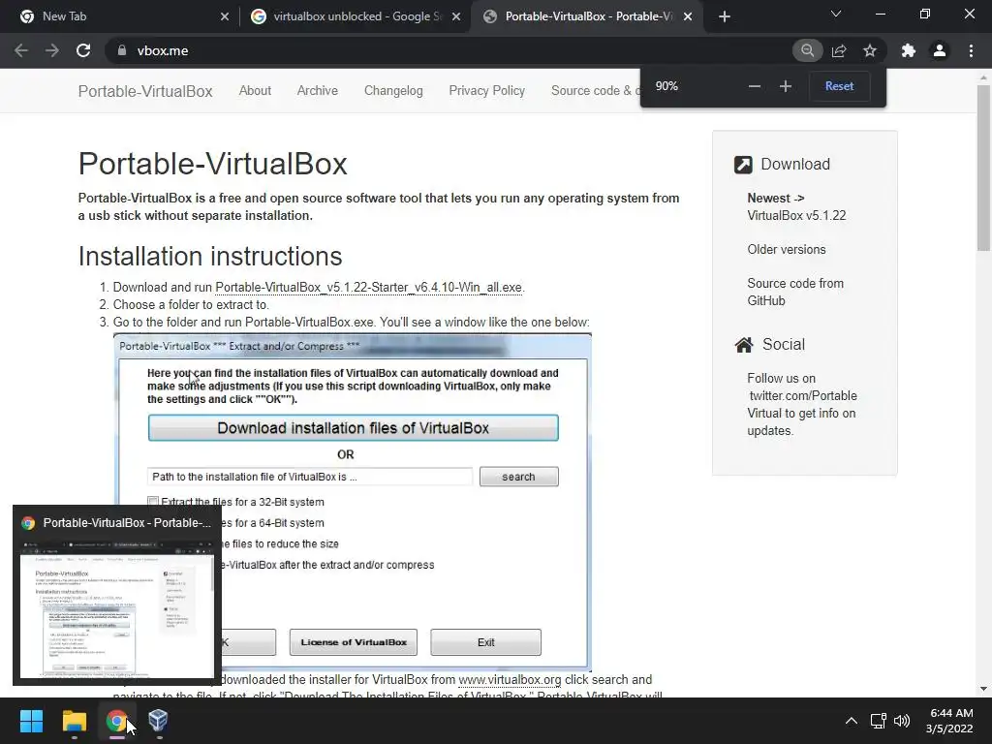
Task: Expand the tab search chevron
Action: tap(836, 14)
